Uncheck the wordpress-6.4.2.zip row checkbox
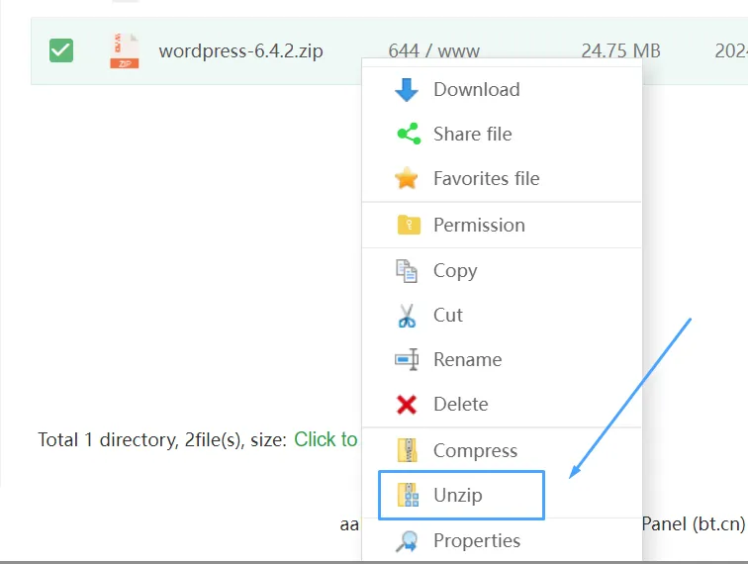 (61, 50)
